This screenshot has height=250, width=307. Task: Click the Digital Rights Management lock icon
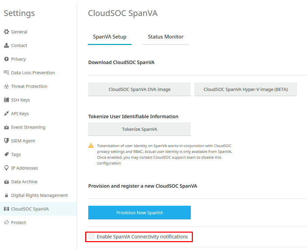tap(6, 195)
